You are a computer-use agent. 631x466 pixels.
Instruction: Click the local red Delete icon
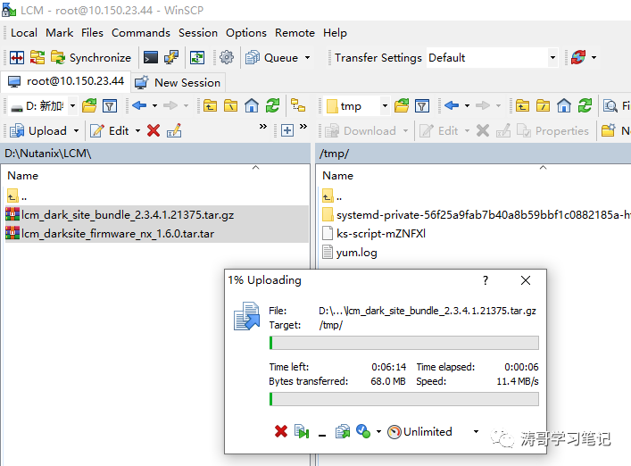(x=154, y=131)
